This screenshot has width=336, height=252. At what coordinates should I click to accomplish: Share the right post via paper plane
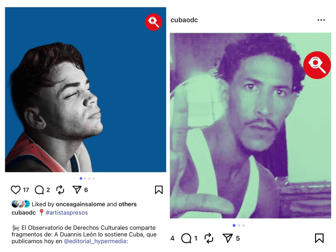point(228,238)
